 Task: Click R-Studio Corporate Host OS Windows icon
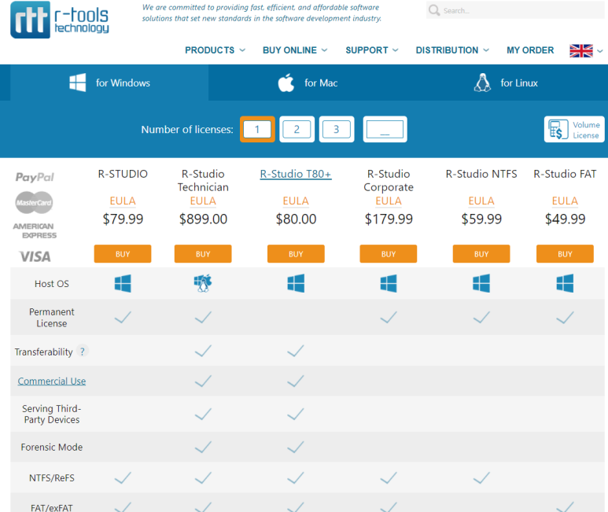389,283
